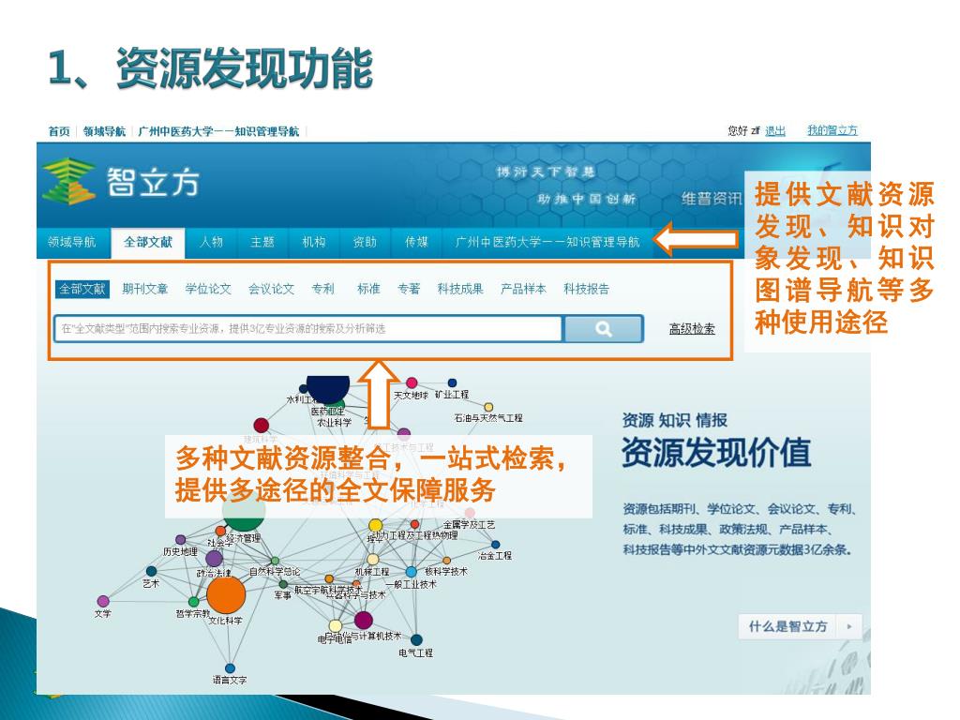This screenshot has height=720, width=960.
Task: Filter search by 产品样本
Action: pyautogui.click(x=523, y=289)
